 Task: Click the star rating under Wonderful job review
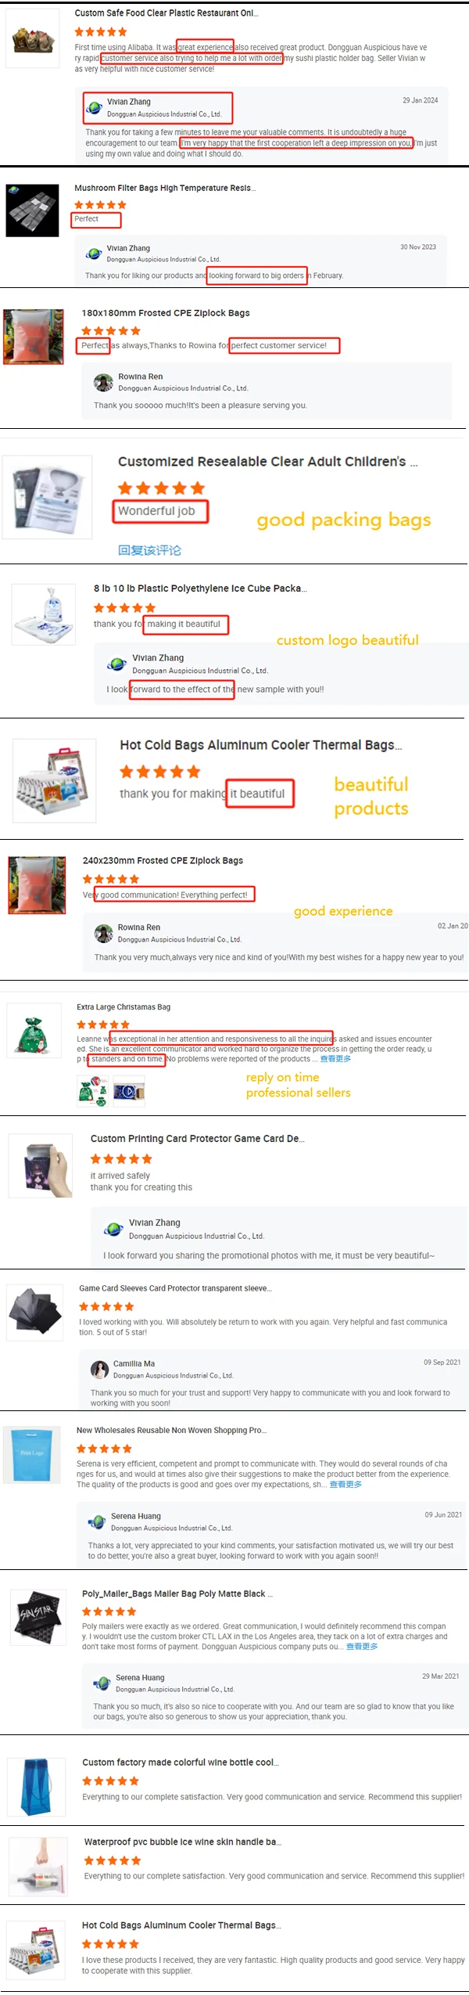tap(161, 488)
